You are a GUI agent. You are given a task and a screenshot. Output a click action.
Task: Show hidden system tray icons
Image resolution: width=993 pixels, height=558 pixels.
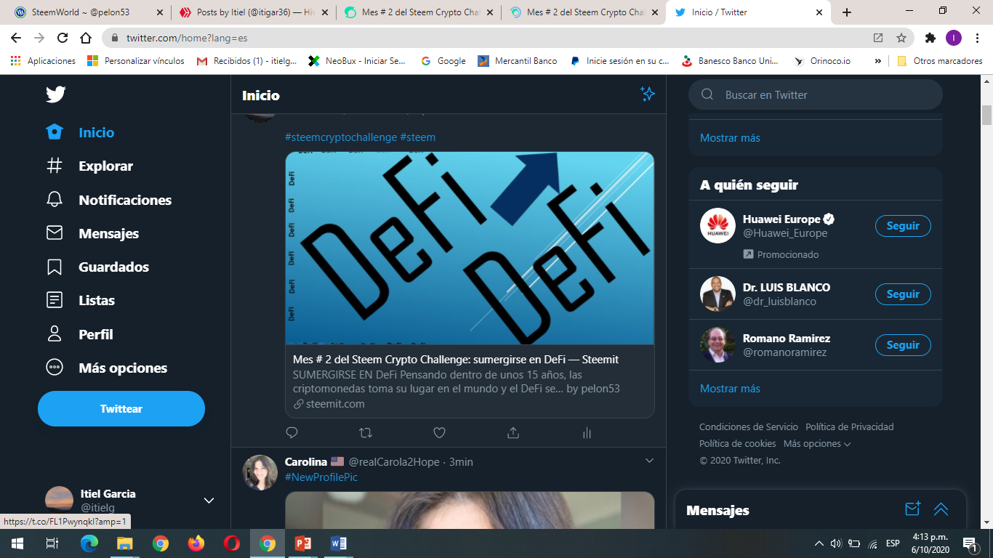pyautogui.click(x=819, y=543)
